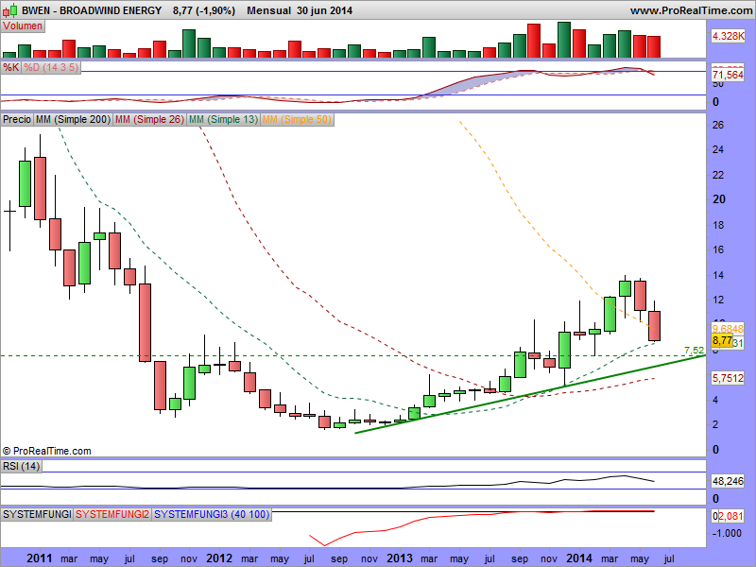Click the 2011 year on time axis
This screenshot has height=567, width=756.
click(x=39, y=558)
